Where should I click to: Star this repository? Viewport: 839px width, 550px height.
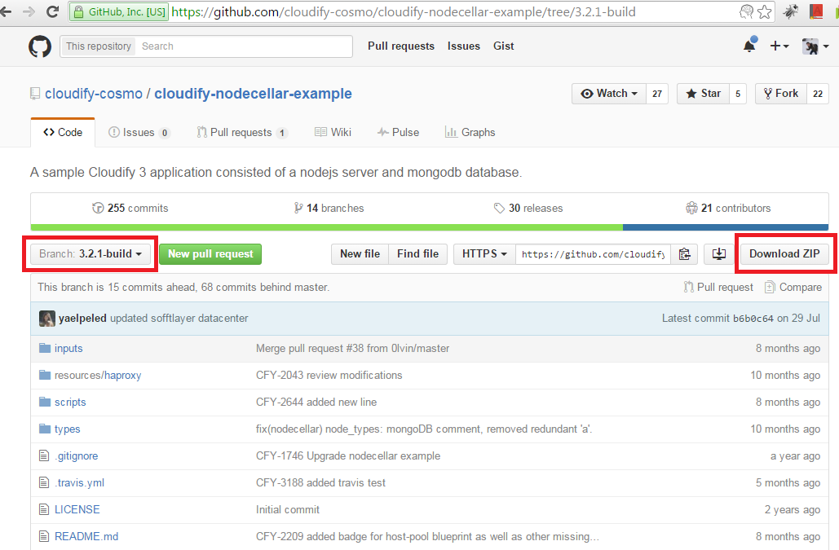click(704, 94)
